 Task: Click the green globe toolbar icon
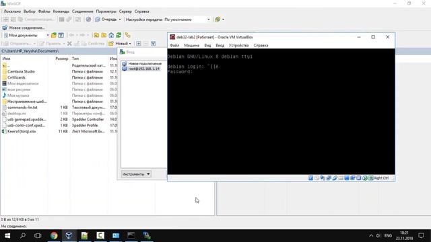pyautogui.click(x=218, y=19)
